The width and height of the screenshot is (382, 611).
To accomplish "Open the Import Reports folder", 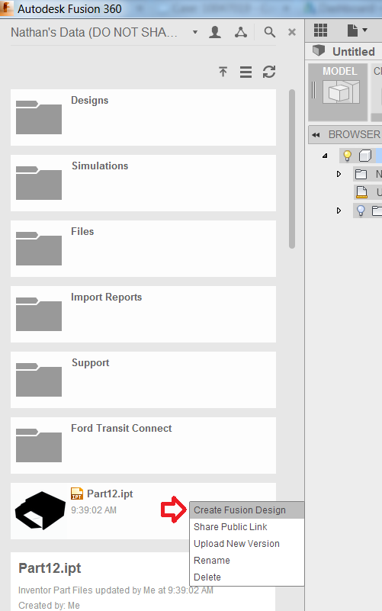I will (x=143, y=314).
